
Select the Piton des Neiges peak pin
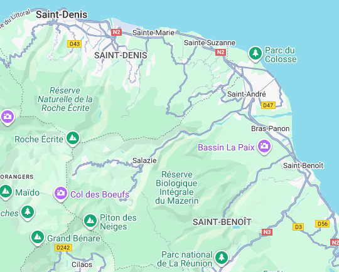click(x=90, y=221)
